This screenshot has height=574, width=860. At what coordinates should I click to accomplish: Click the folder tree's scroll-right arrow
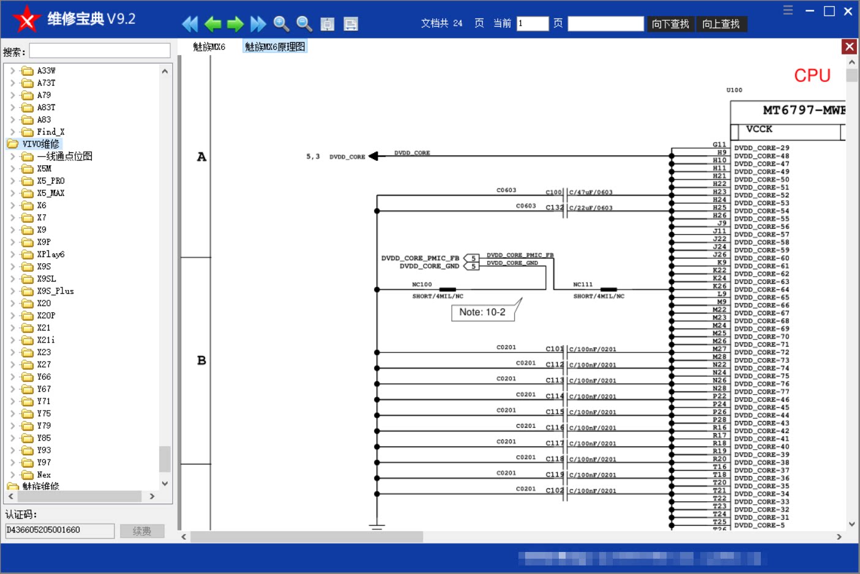(x=152, y=496)
